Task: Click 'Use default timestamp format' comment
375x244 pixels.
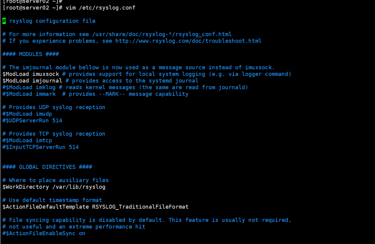Action: point(56,200)
